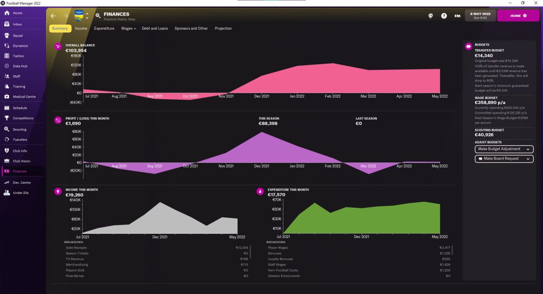Switch to the Debt and Loans tab
Image resolution: width=543 pixels, height=294 pixels.
point(155,28)
